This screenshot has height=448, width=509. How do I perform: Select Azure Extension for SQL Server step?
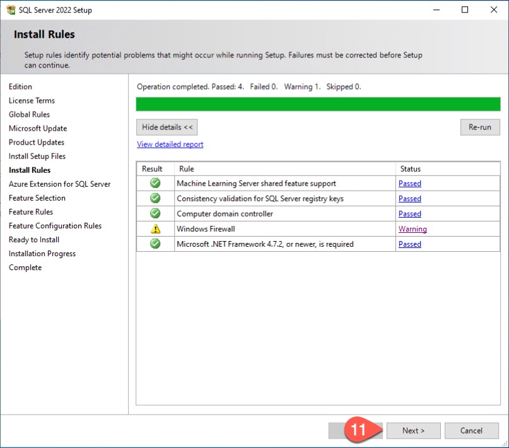pyautogui.click(x=60, y=184)
